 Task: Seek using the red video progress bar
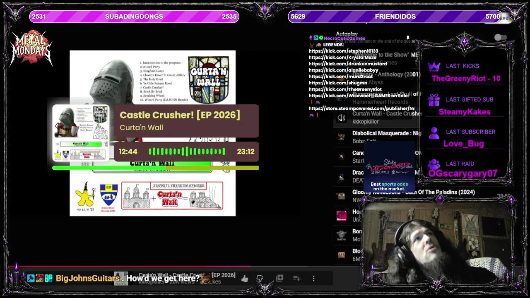coord(166,267)
